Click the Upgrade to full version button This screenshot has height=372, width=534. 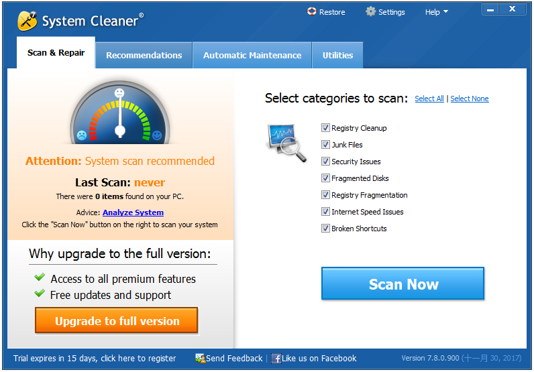[x=117, y=320]
